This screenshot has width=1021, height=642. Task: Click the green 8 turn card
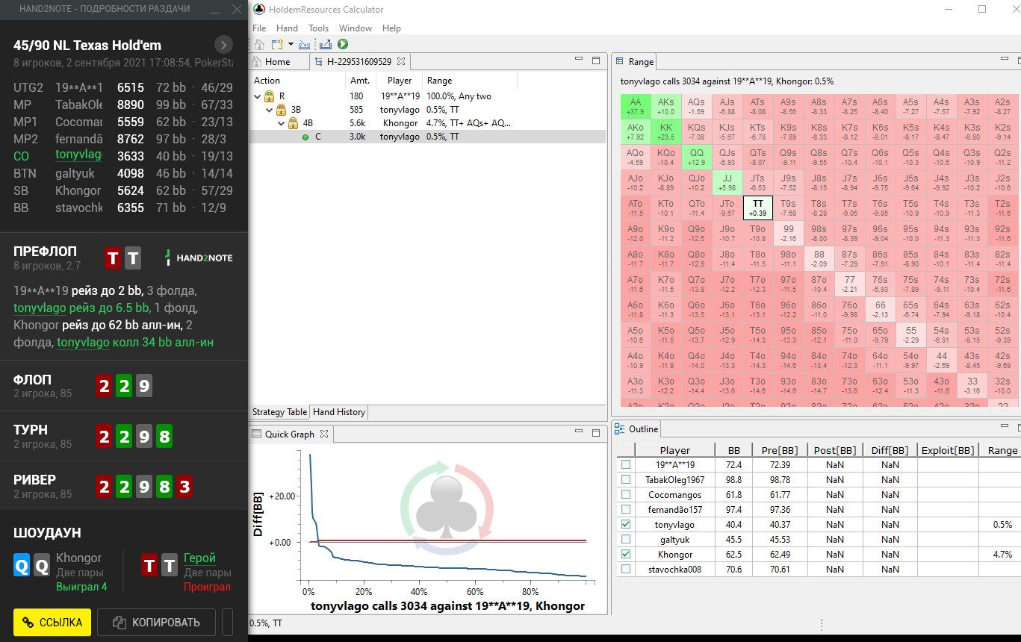[x=165, y=436]
